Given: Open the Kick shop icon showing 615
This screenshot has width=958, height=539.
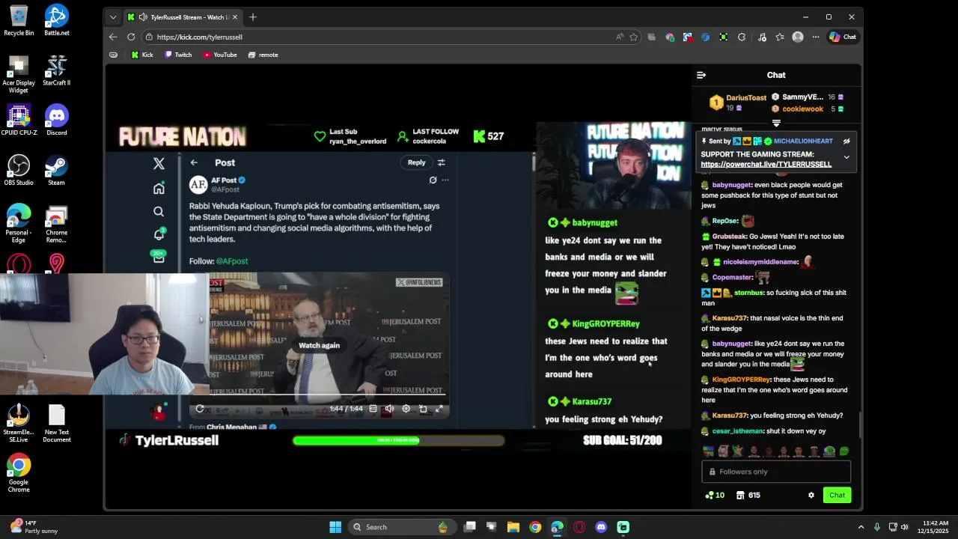Looking at the screenshot, I should point(748,495).
